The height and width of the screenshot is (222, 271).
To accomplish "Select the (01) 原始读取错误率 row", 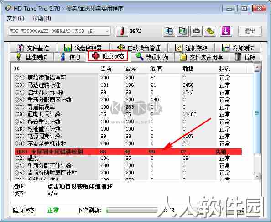I will [x=128, y=78].
